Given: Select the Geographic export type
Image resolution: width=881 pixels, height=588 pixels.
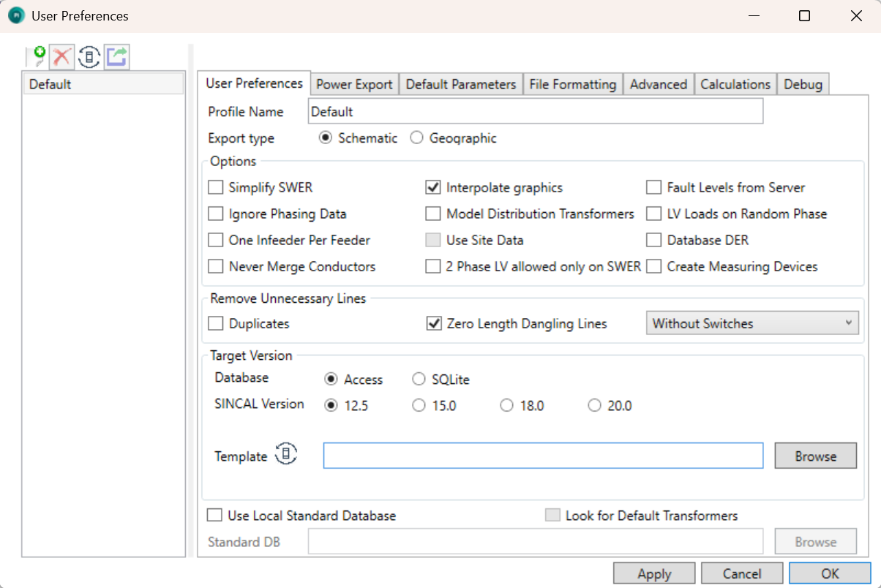Looking at the screenshot, I should click(417, 138).
